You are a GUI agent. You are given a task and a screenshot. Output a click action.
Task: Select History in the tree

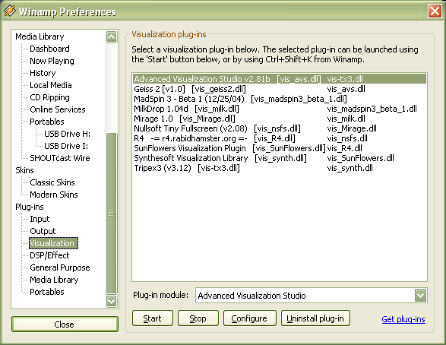pyautogui.click(x=43, y=73)
